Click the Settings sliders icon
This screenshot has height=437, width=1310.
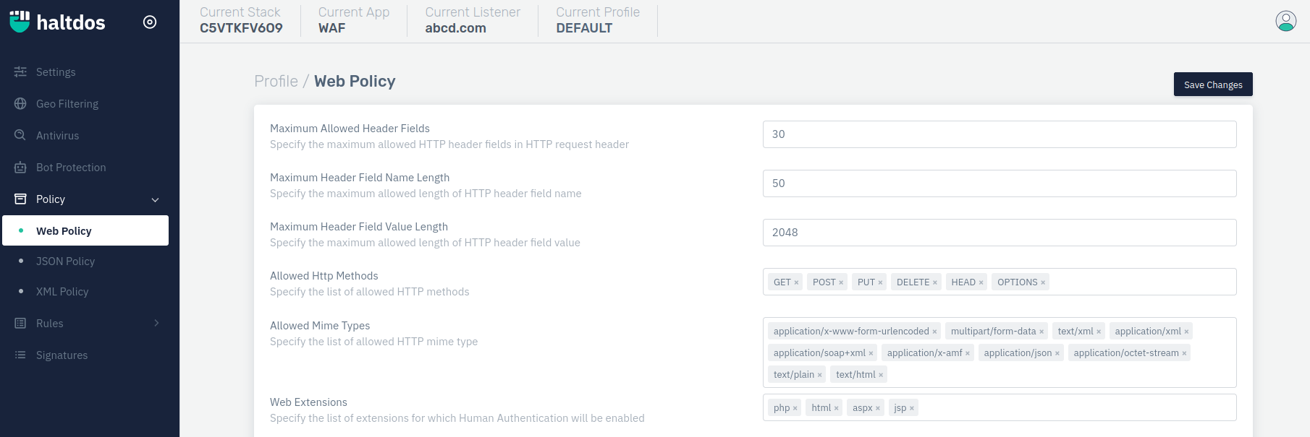pyautogui.click(x=20, y=72)
